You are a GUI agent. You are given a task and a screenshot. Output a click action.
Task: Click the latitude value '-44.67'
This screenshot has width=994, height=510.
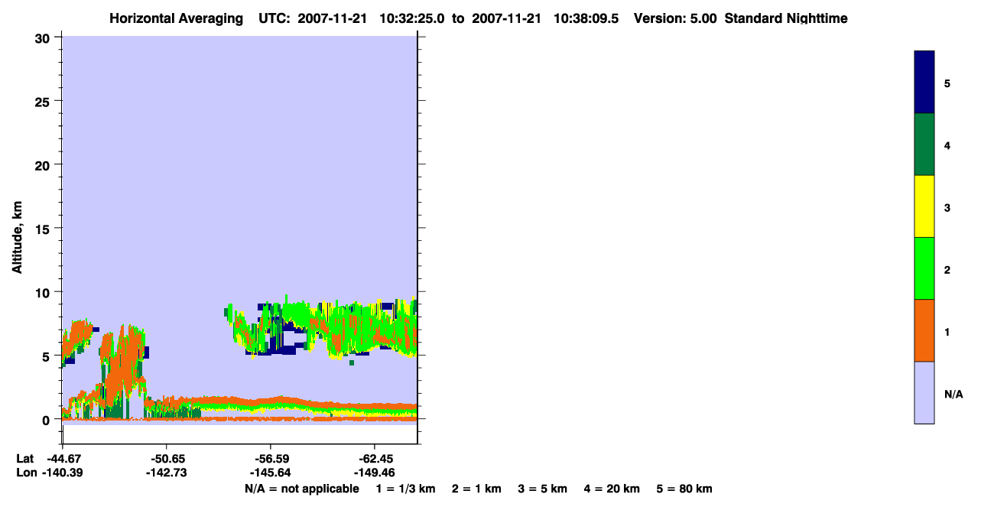(63, 459)
